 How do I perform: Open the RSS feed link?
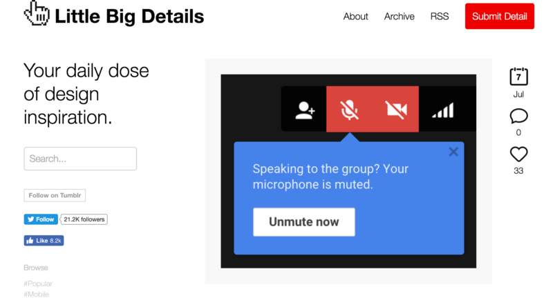439,17
